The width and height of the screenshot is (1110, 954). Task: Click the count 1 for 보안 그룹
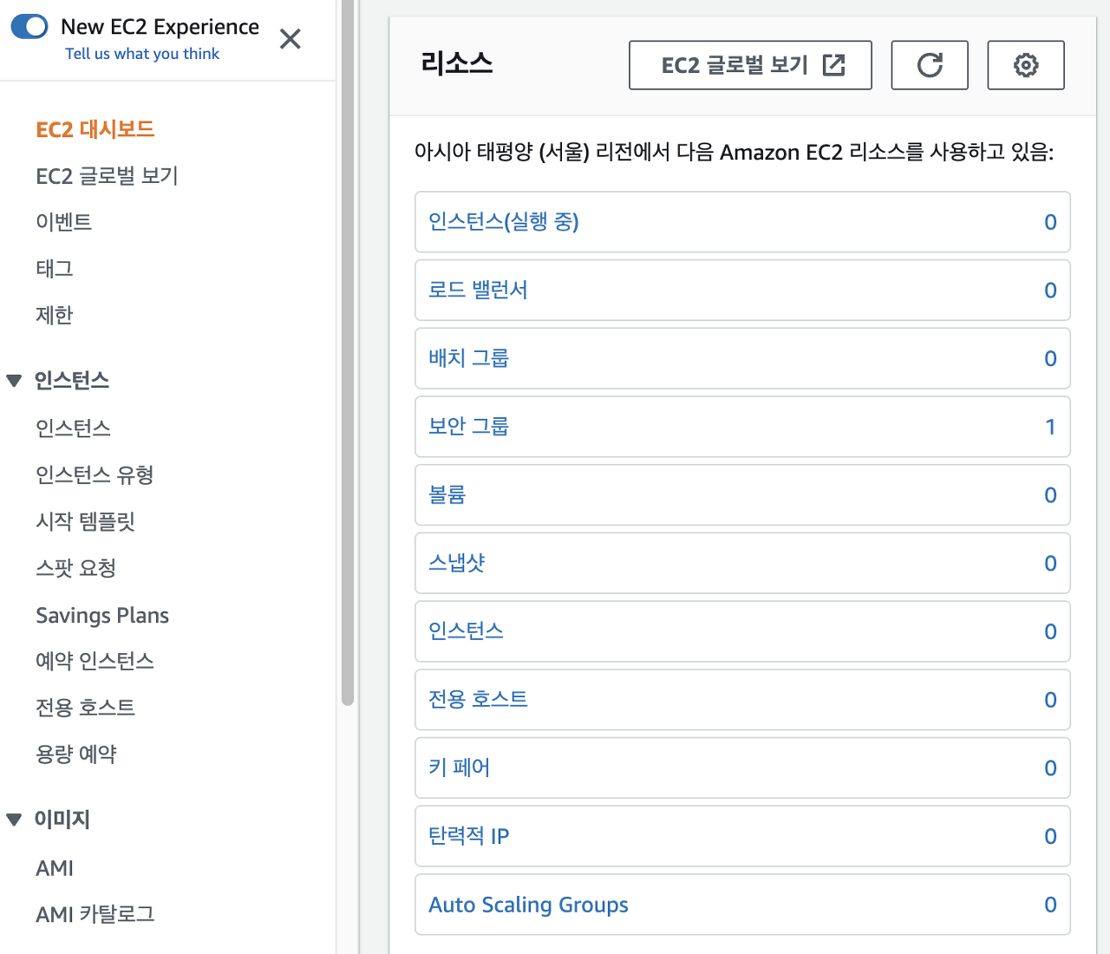[1050, 427]
